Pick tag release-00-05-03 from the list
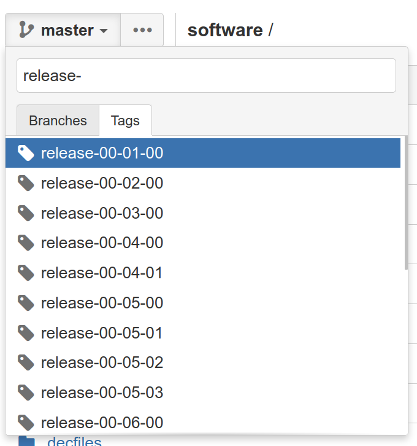This screenshot has height=446, width=417. point(102,393)
